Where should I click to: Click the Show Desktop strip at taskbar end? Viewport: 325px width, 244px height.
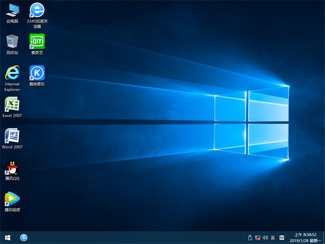point(323,237)
